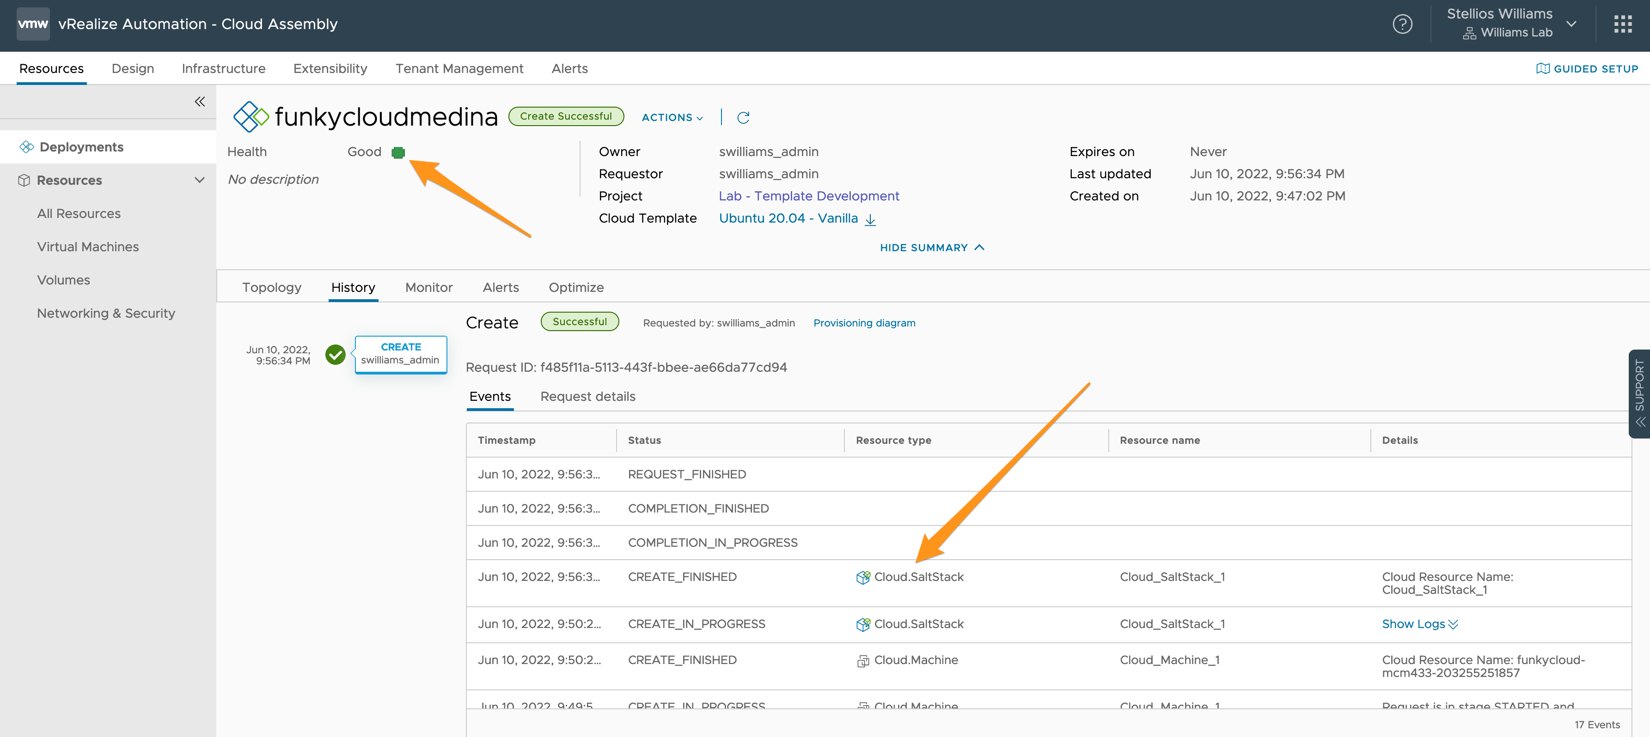Expand the Support side panel
Image resolution: width=1650 pixels, height=737 pixels.
(1639, 393)
